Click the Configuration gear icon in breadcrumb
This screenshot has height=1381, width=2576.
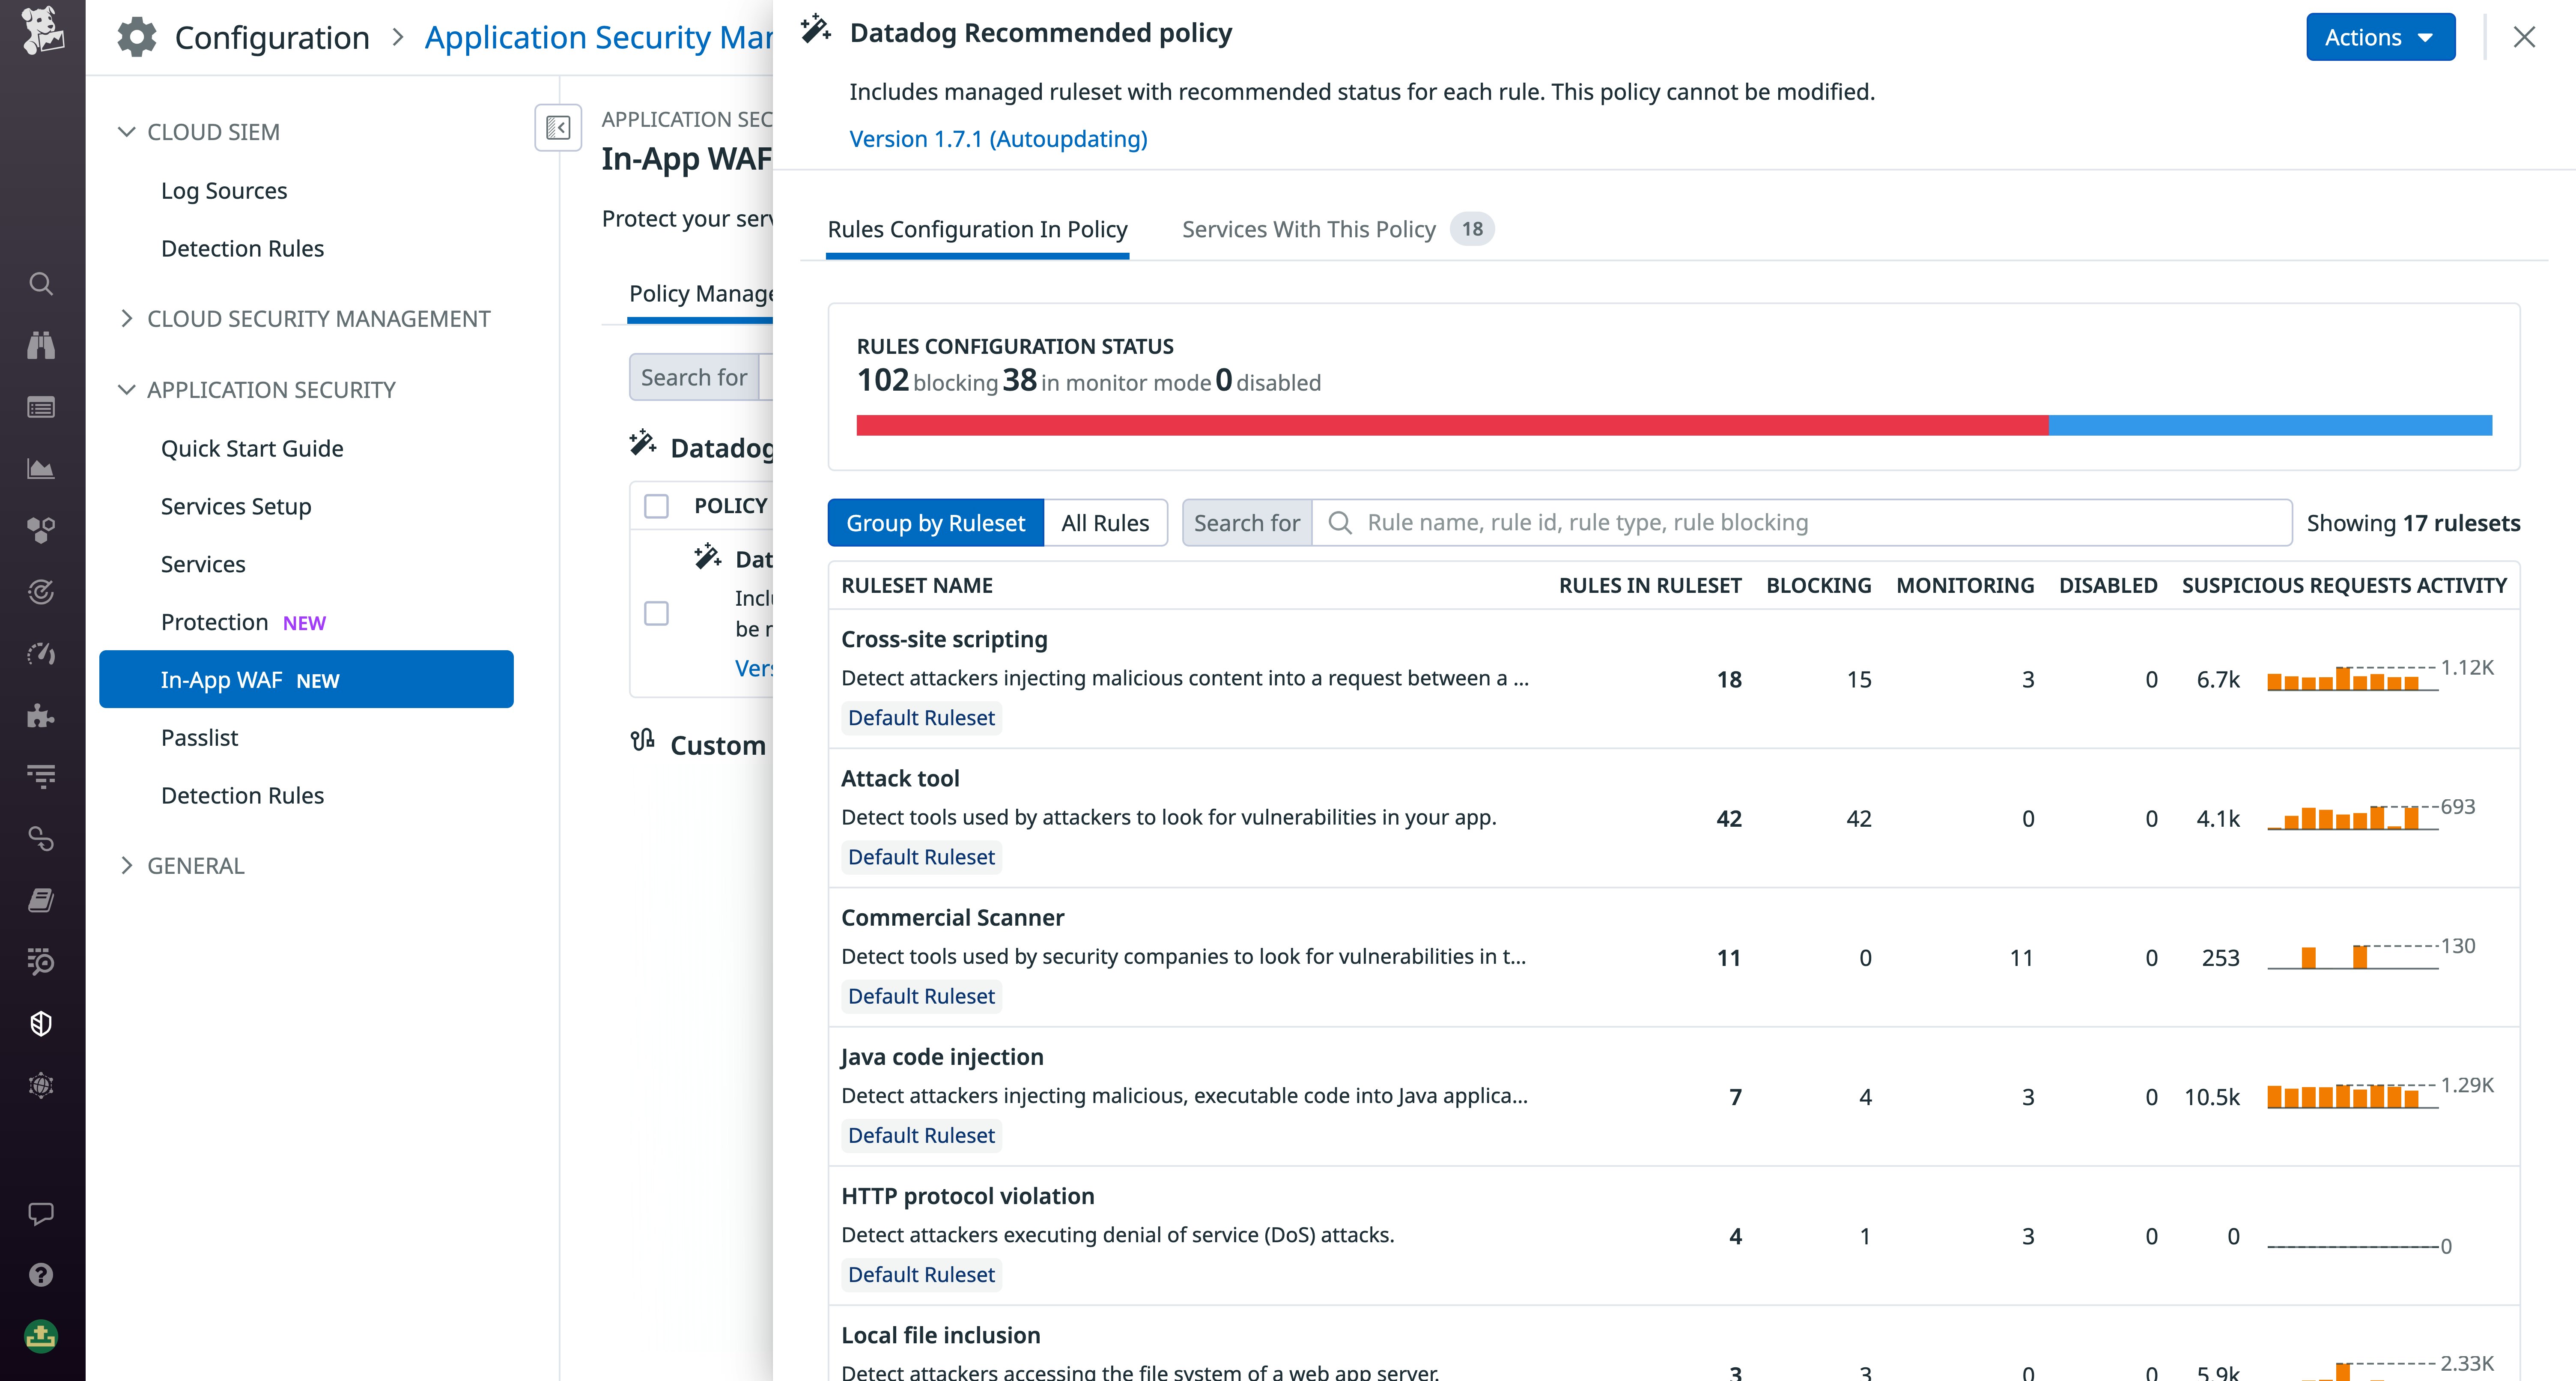[x=137, y=37]
